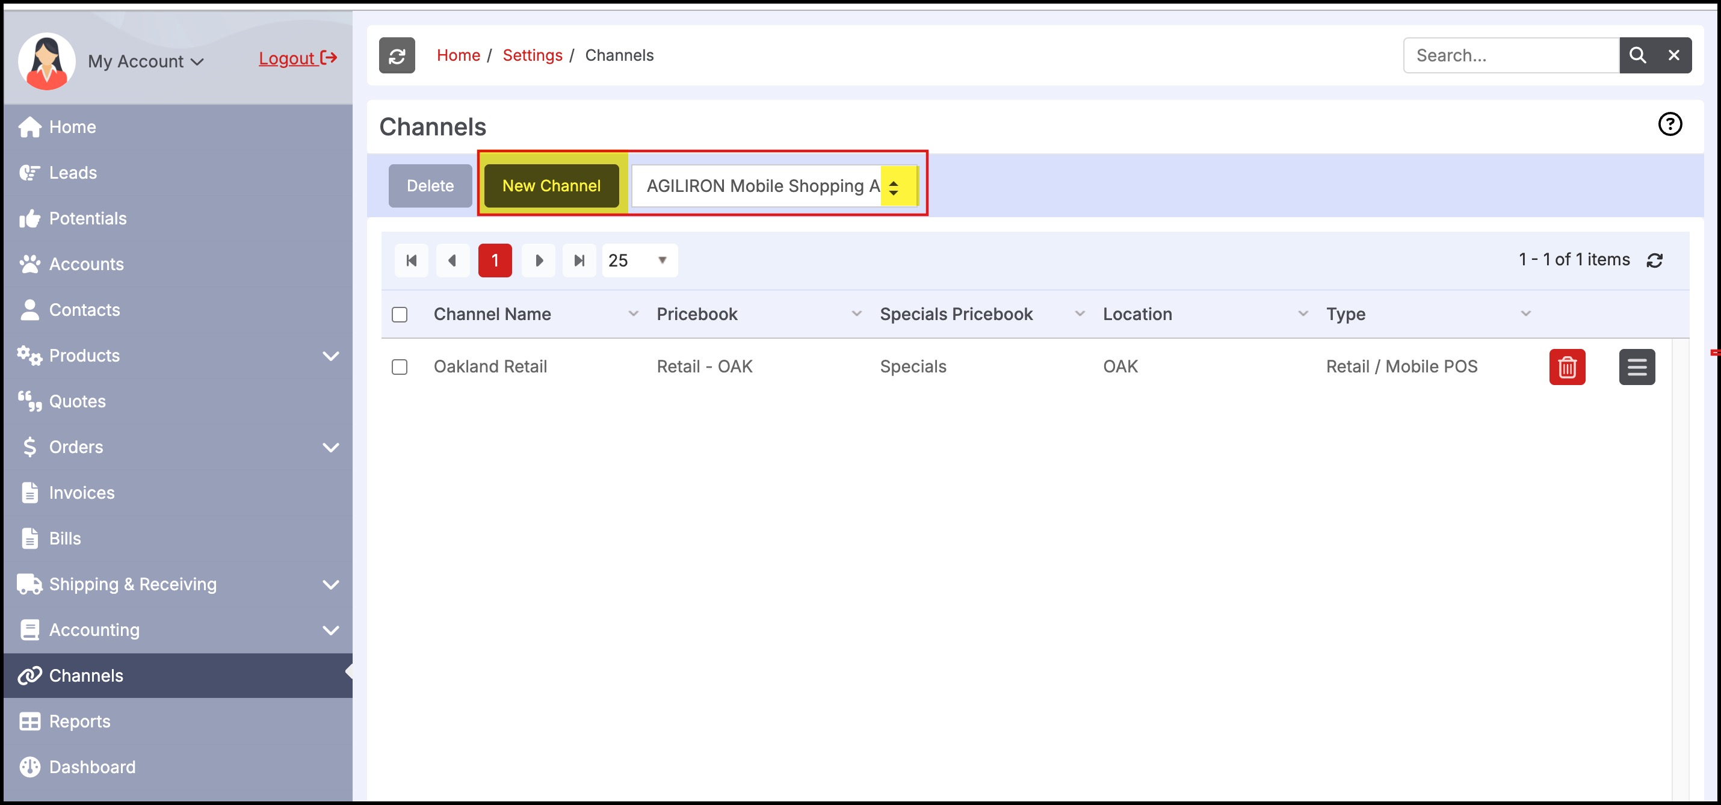
Task: Delete Oakland Retail with red trash icon
Action: [1567, 367]
